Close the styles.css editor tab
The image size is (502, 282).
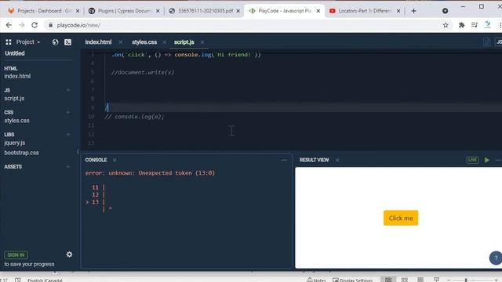coord(165,42)
